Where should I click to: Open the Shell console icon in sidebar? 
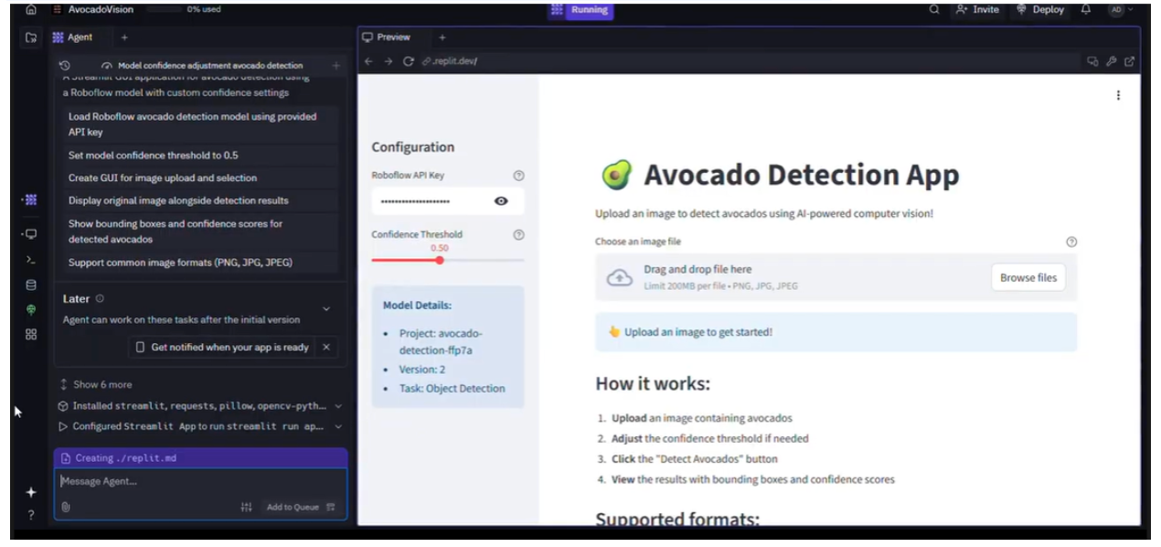pyautogui.click(x=31, y=260)
